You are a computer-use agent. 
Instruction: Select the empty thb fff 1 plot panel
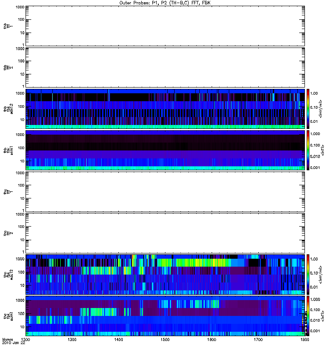[165, 26]
